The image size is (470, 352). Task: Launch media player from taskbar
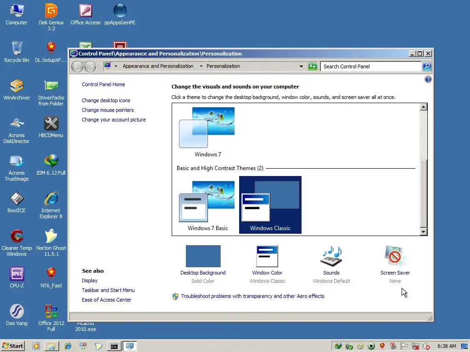(x=36, y=346)
